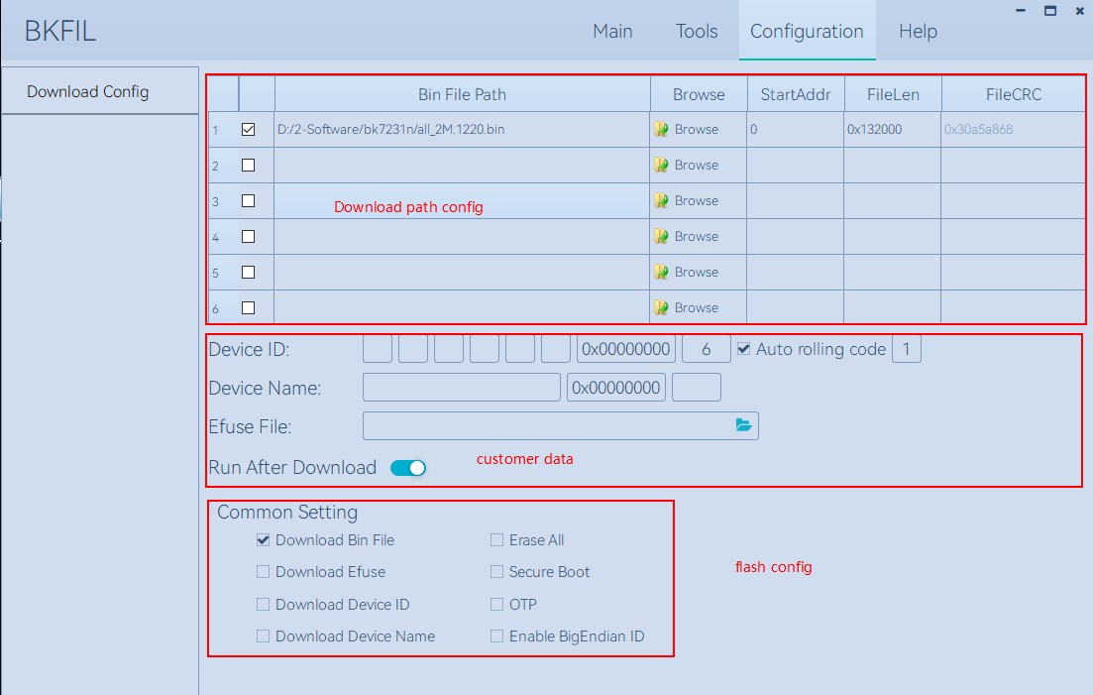Switch to the Main tab
Image resolution: width=1093 pixels, height=695 pixels.
click(x=612, y=32)
